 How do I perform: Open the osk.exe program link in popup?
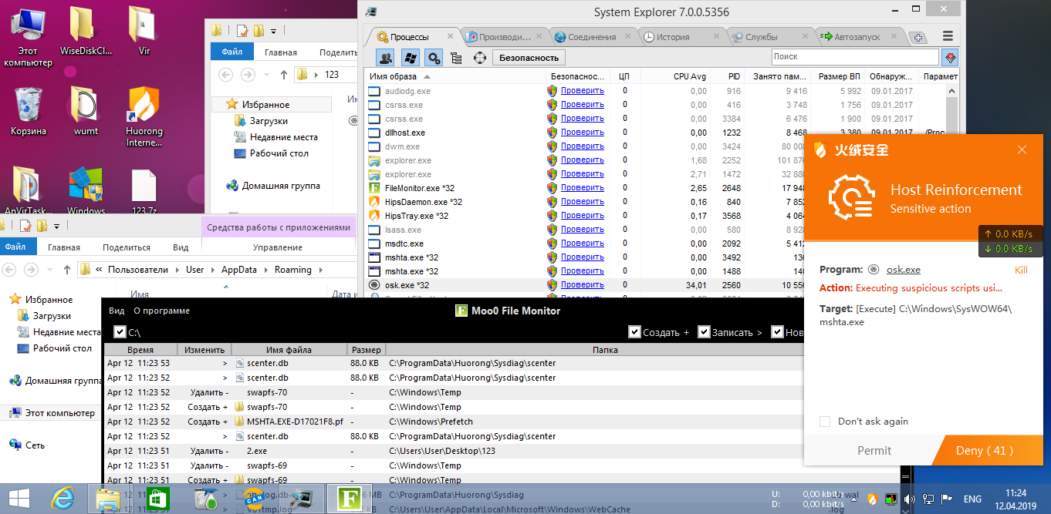pyautogui.click(x=903, y=270)
